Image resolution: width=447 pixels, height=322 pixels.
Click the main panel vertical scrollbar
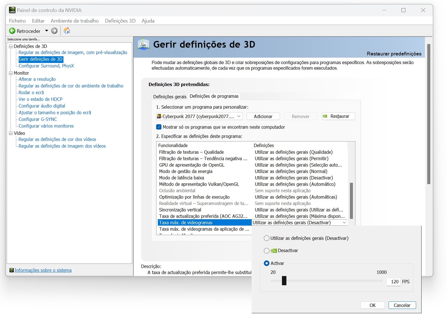429,114
